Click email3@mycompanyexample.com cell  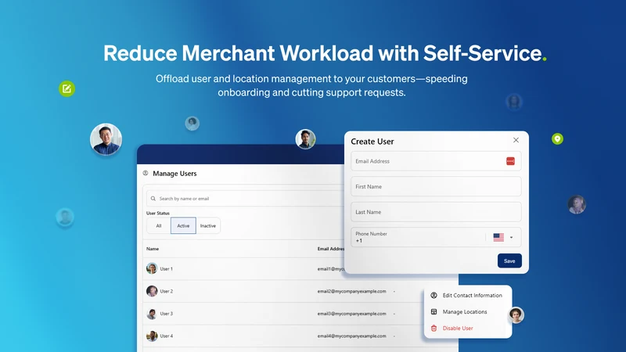[351, 314]
